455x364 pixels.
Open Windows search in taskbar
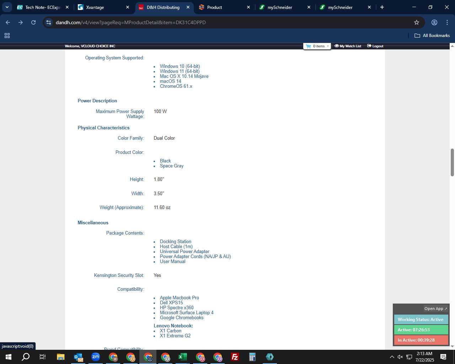coord(26,357)
